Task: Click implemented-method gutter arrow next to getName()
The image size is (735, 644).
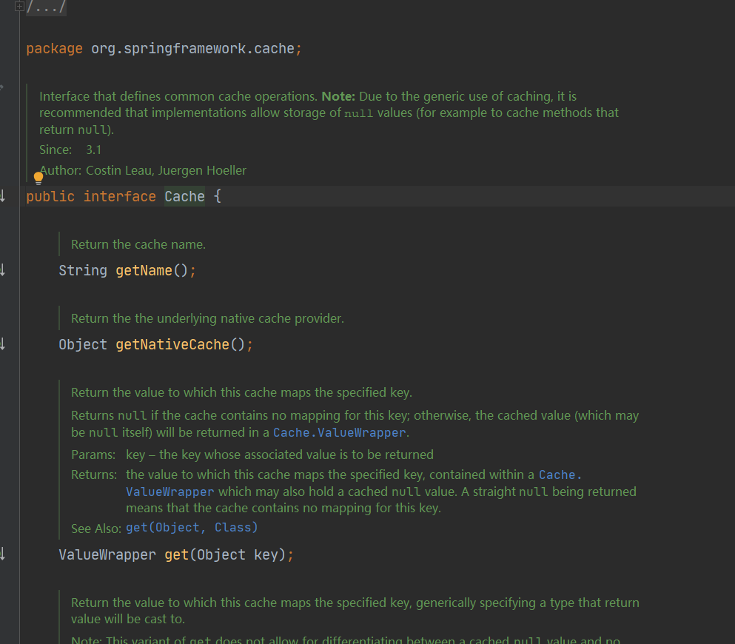Action: pos(2,270)
